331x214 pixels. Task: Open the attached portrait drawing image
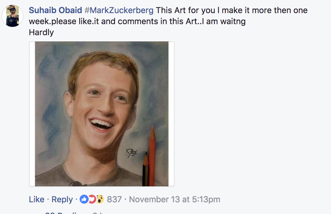[102, 114]
